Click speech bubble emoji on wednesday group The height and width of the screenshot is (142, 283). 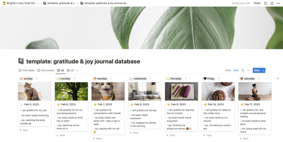(x=132, y=79)
